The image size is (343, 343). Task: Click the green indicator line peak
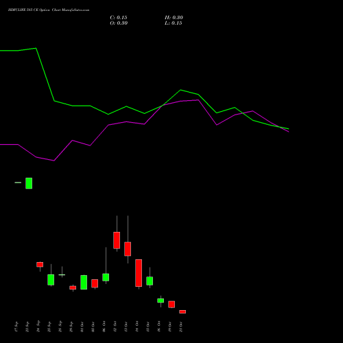tap(36, 48)
